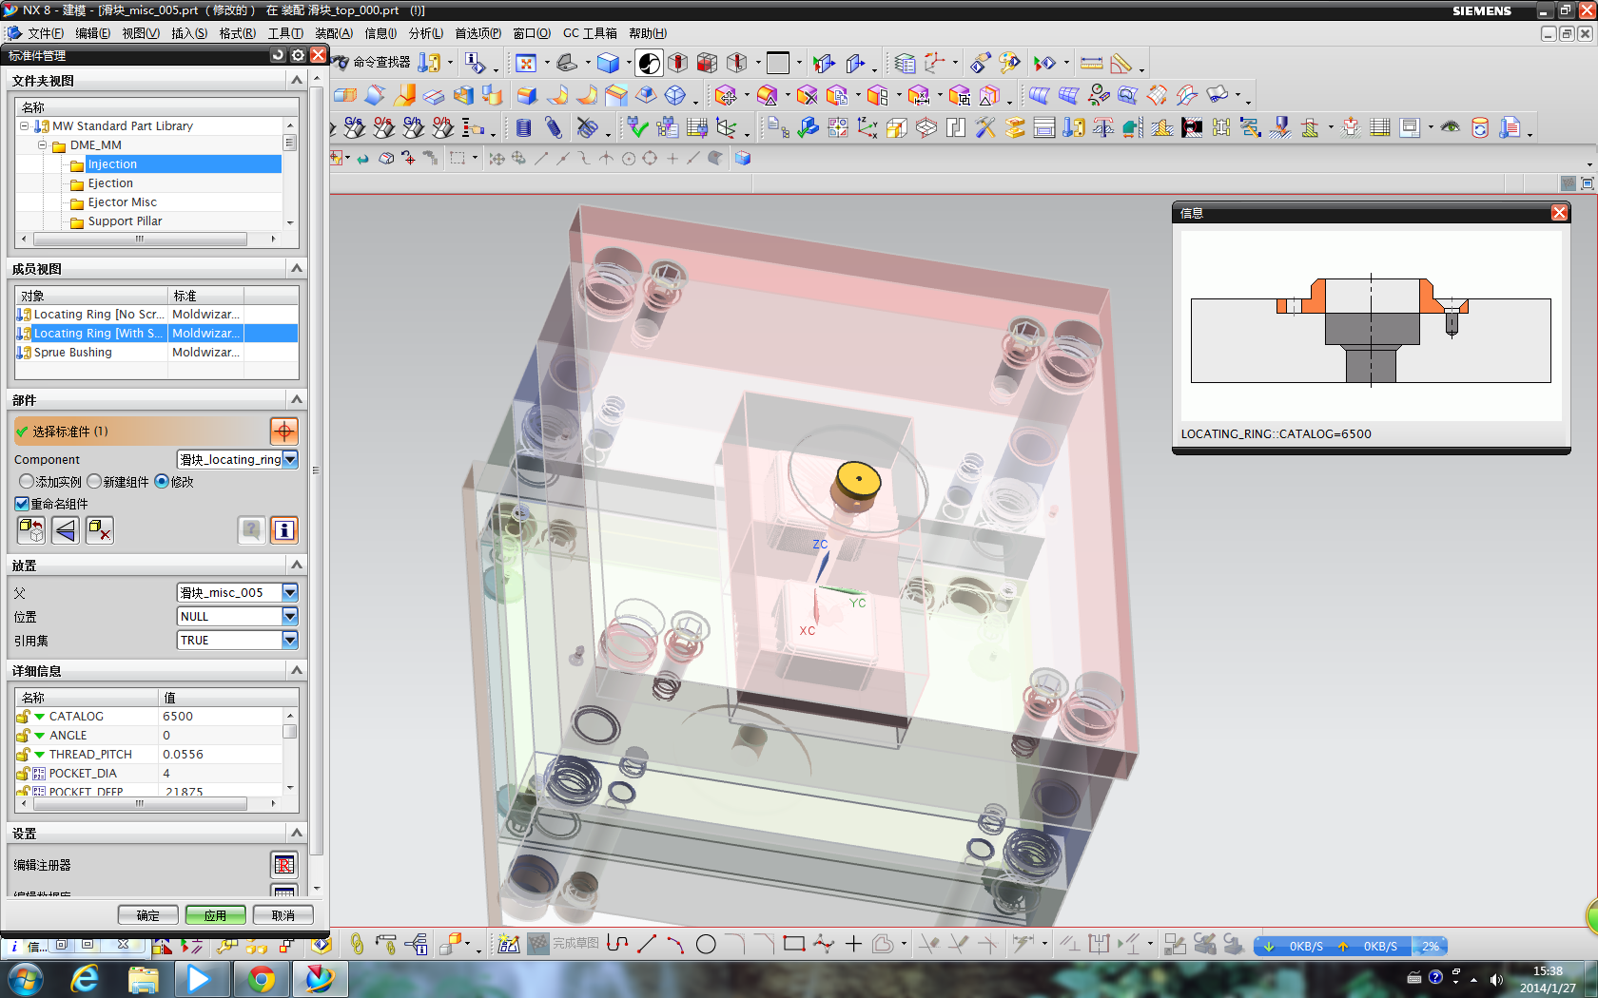This screenshot has width=1598, height=998.
Task: Toggle lock icon on ANGLE row
Action: pyautogui.click(x=23, y=736)
